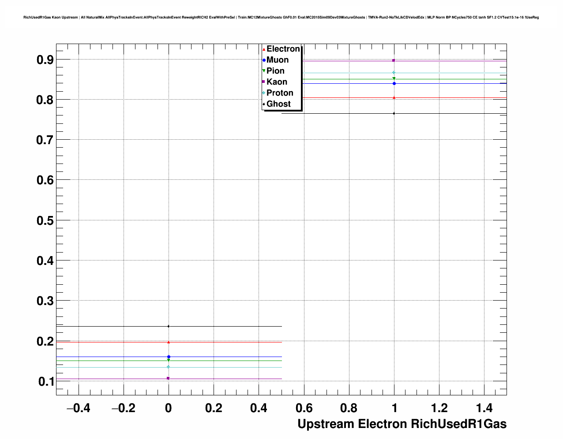Click the red Electron point at x=1
Image resolution: width=563 pixels, height=439 pixels.
tap(394, 97)
